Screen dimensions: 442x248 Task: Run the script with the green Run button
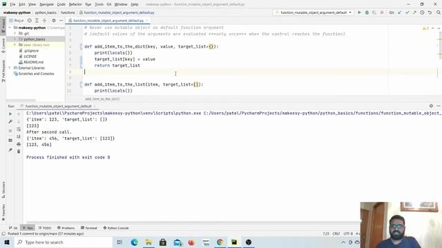[359, 12]
